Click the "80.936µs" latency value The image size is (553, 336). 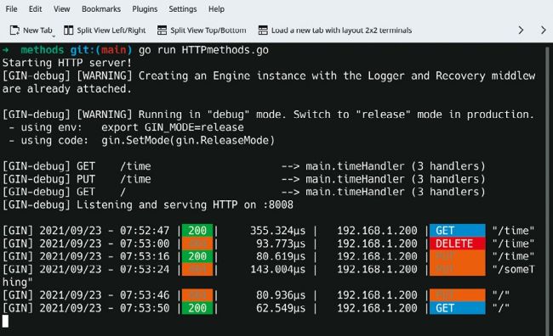click(x=281, y=294)
